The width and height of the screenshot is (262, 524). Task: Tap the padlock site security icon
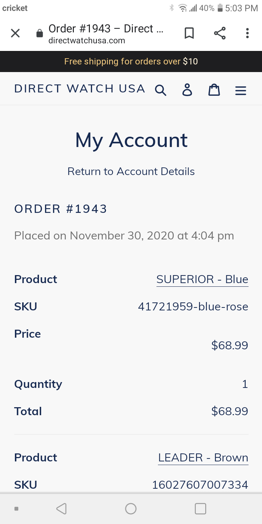(x=39, y=34)
